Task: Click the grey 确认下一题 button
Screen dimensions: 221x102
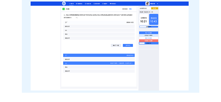Action: tap(116, 45)
